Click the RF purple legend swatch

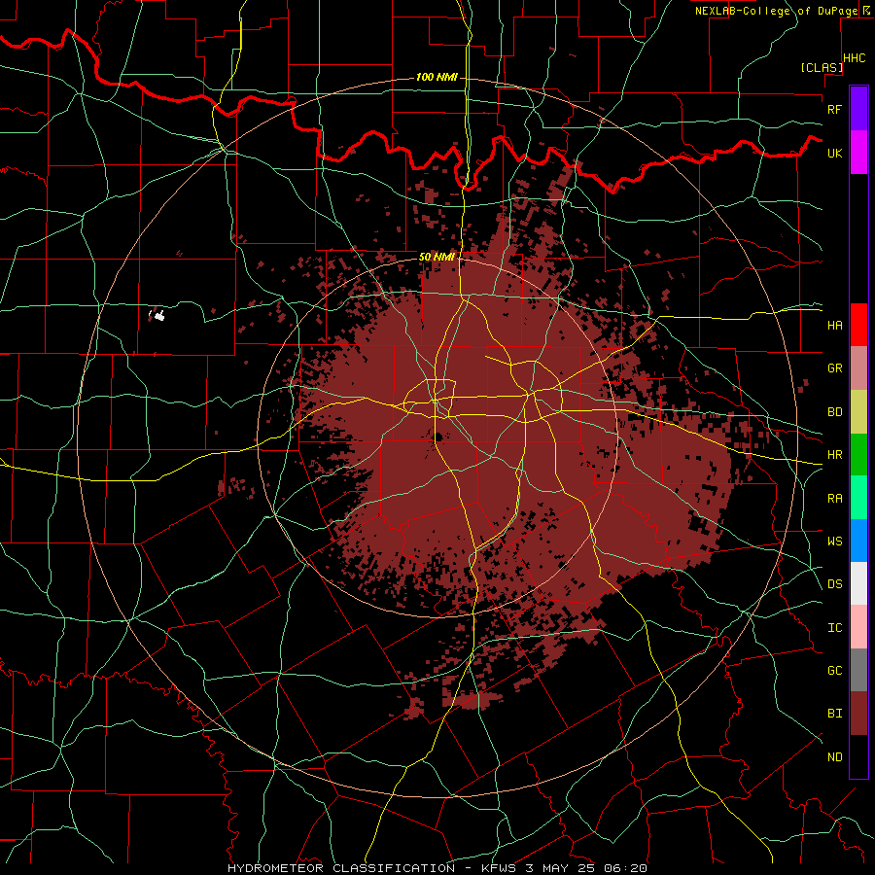(858, 109)
